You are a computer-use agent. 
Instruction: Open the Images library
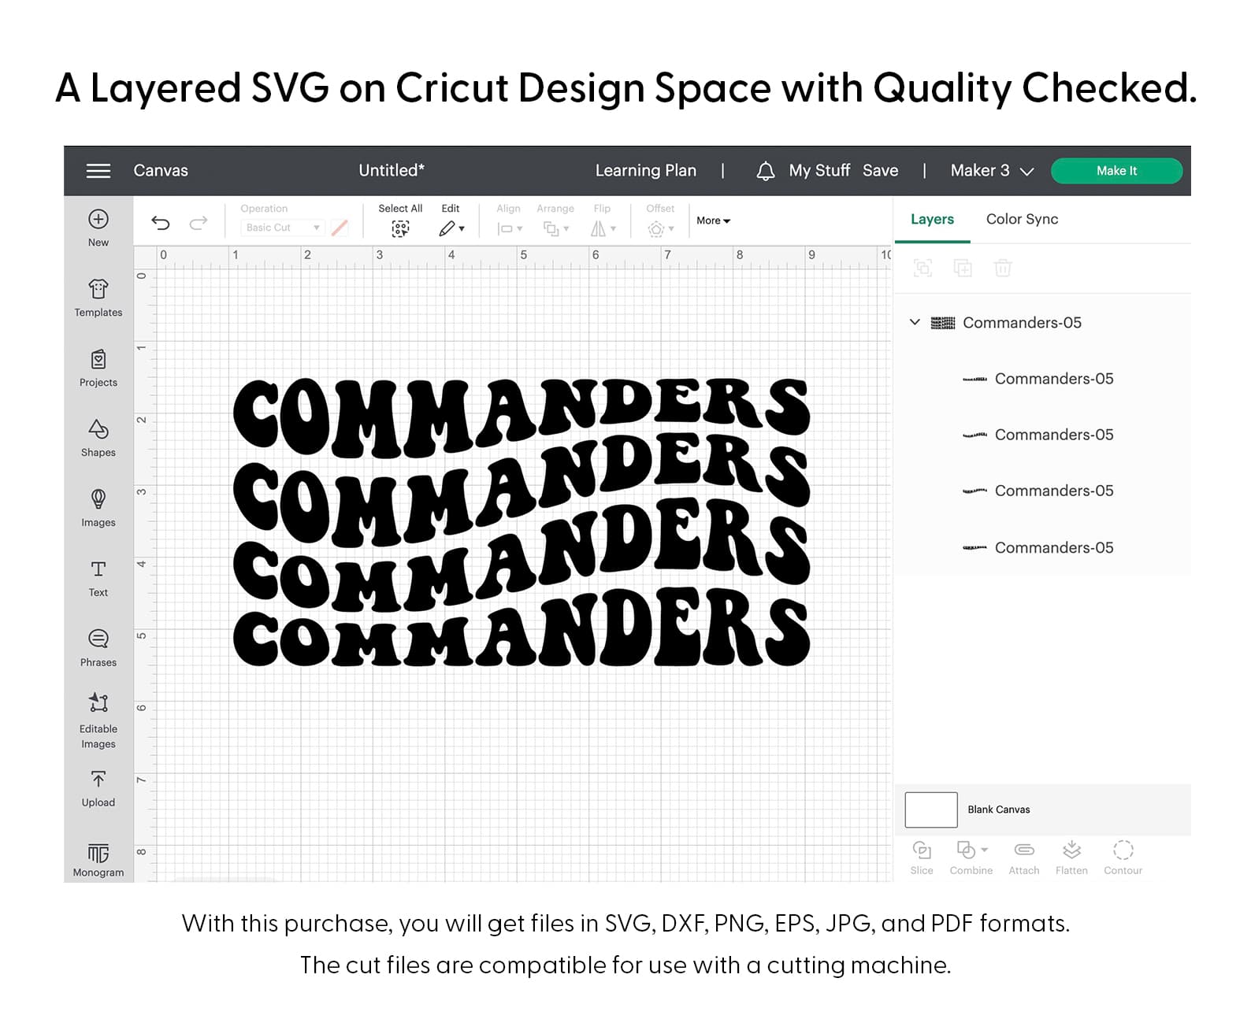(98, 500)
